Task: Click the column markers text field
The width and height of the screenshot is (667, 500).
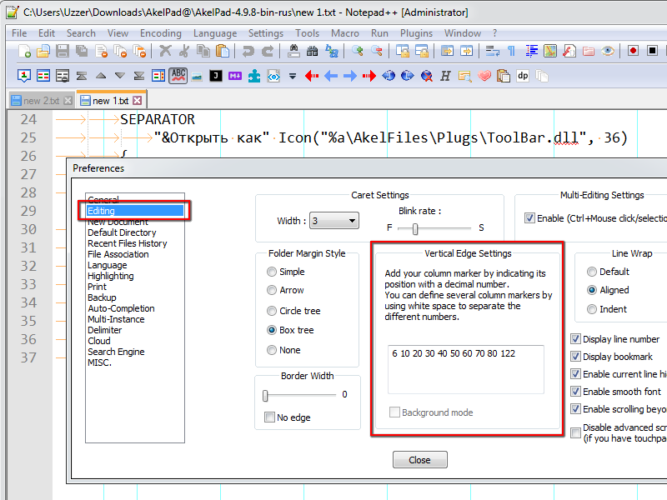Action: click(x=466, y=369)
